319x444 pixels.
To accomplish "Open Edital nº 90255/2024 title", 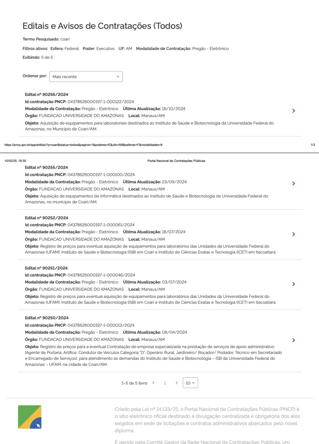I will pos(46,167).
